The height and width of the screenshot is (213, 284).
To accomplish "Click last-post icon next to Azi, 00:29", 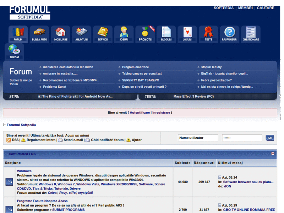I will [220, 205].
